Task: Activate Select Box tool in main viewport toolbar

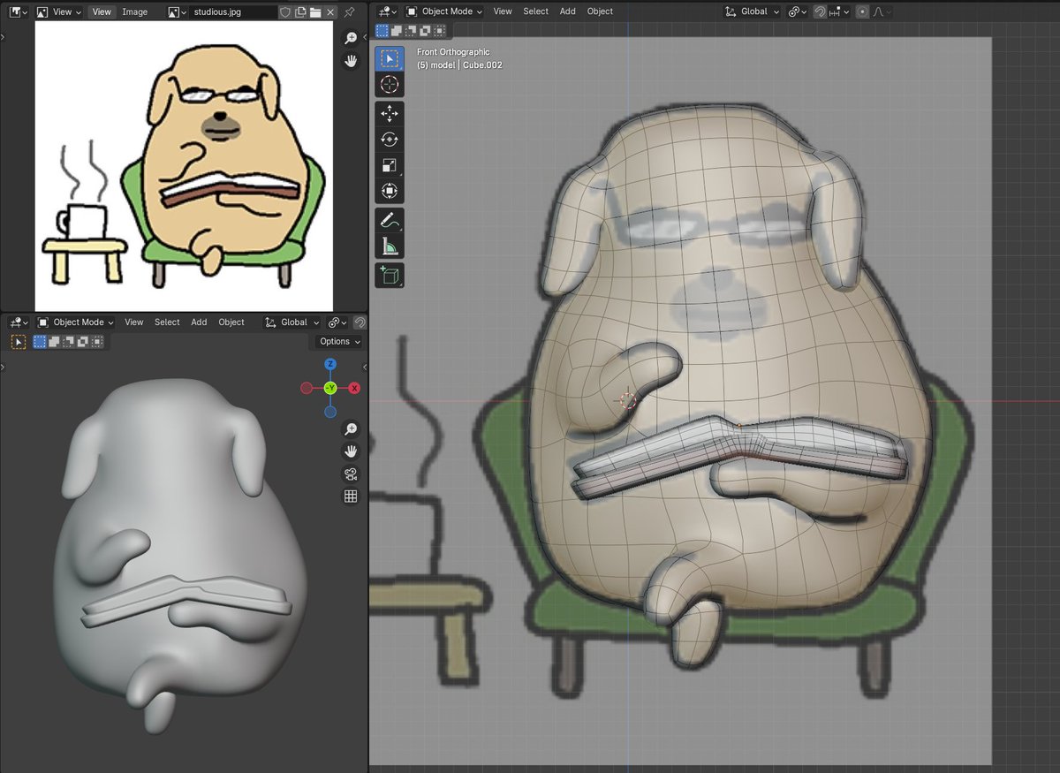Action: pyautogui.click(x=389, y=58)
